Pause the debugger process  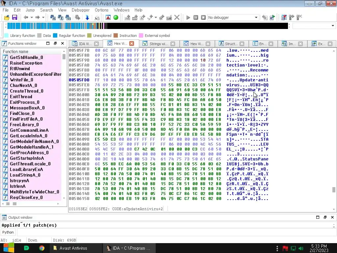[196, 17]
